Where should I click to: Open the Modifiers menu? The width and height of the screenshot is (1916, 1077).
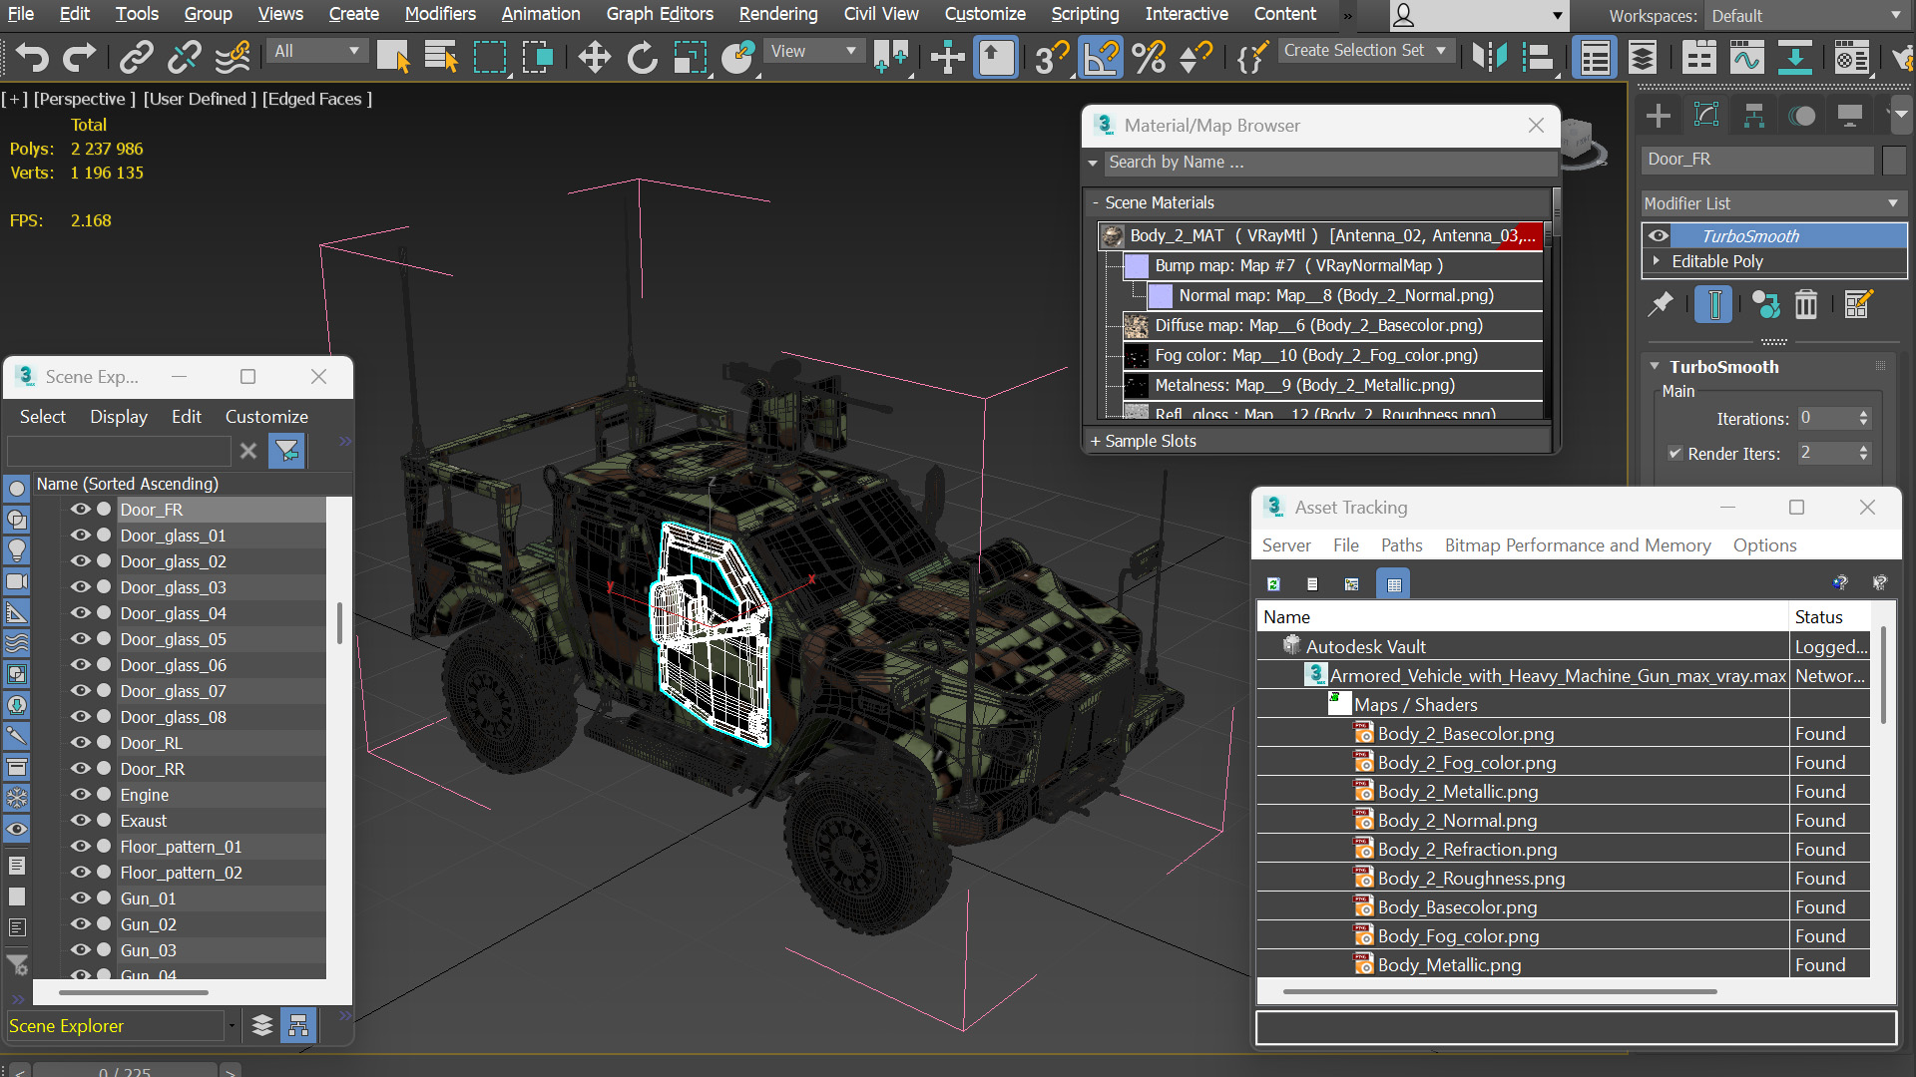440,14
